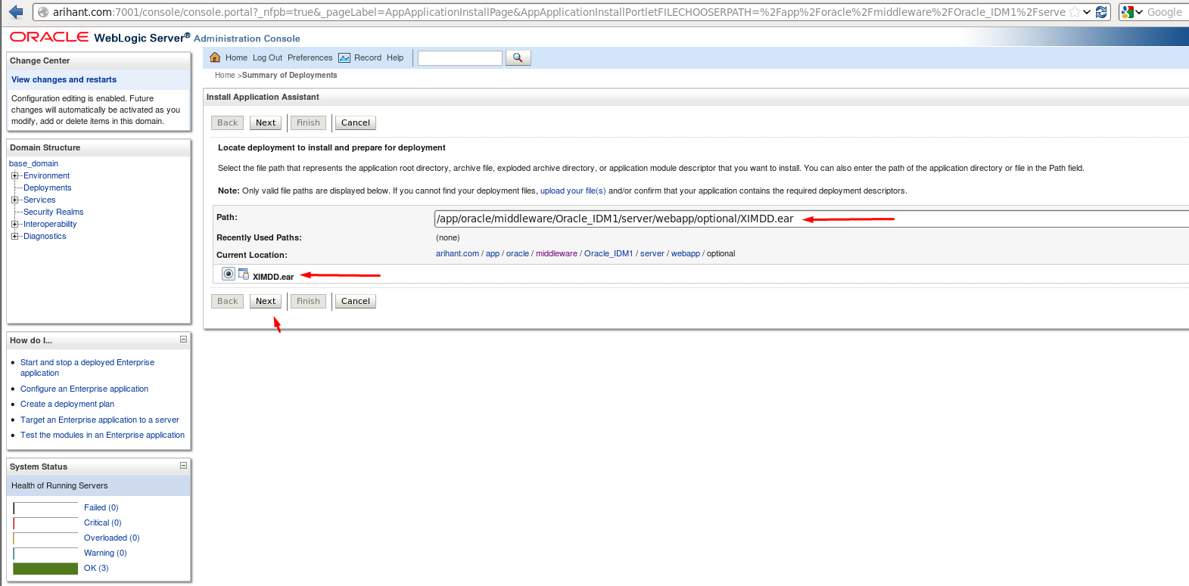
Task: Navigate to the 'app' folder in Current Location
Action: coord(493,253)
